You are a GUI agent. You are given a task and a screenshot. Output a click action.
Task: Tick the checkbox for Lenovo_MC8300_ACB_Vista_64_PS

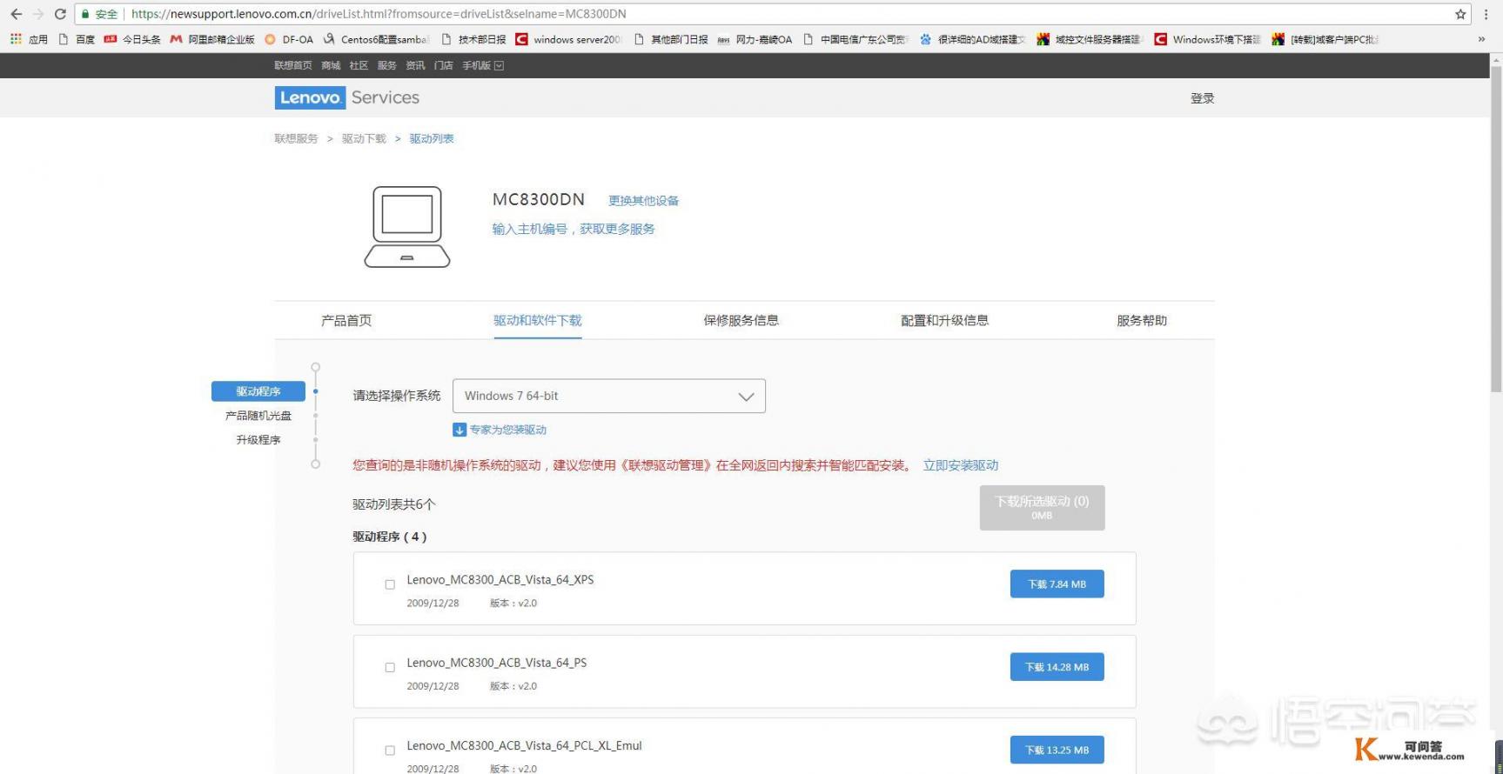click(x=390, y=667)
